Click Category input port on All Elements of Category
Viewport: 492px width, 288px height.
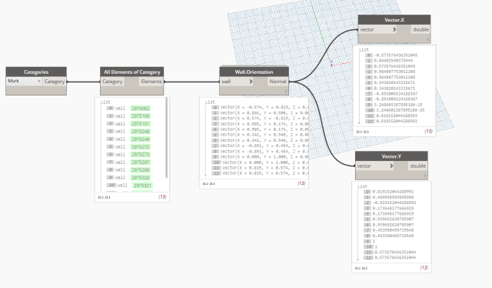coord(112,82)
